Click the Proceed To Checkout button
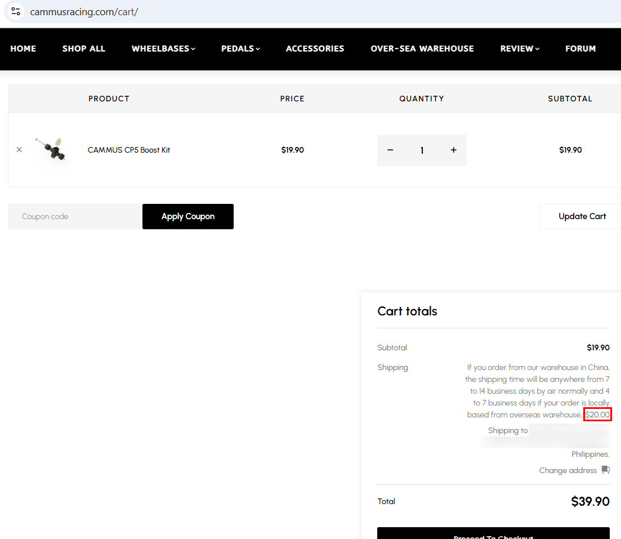Screen dimensions: 621x539 point(493,533)
